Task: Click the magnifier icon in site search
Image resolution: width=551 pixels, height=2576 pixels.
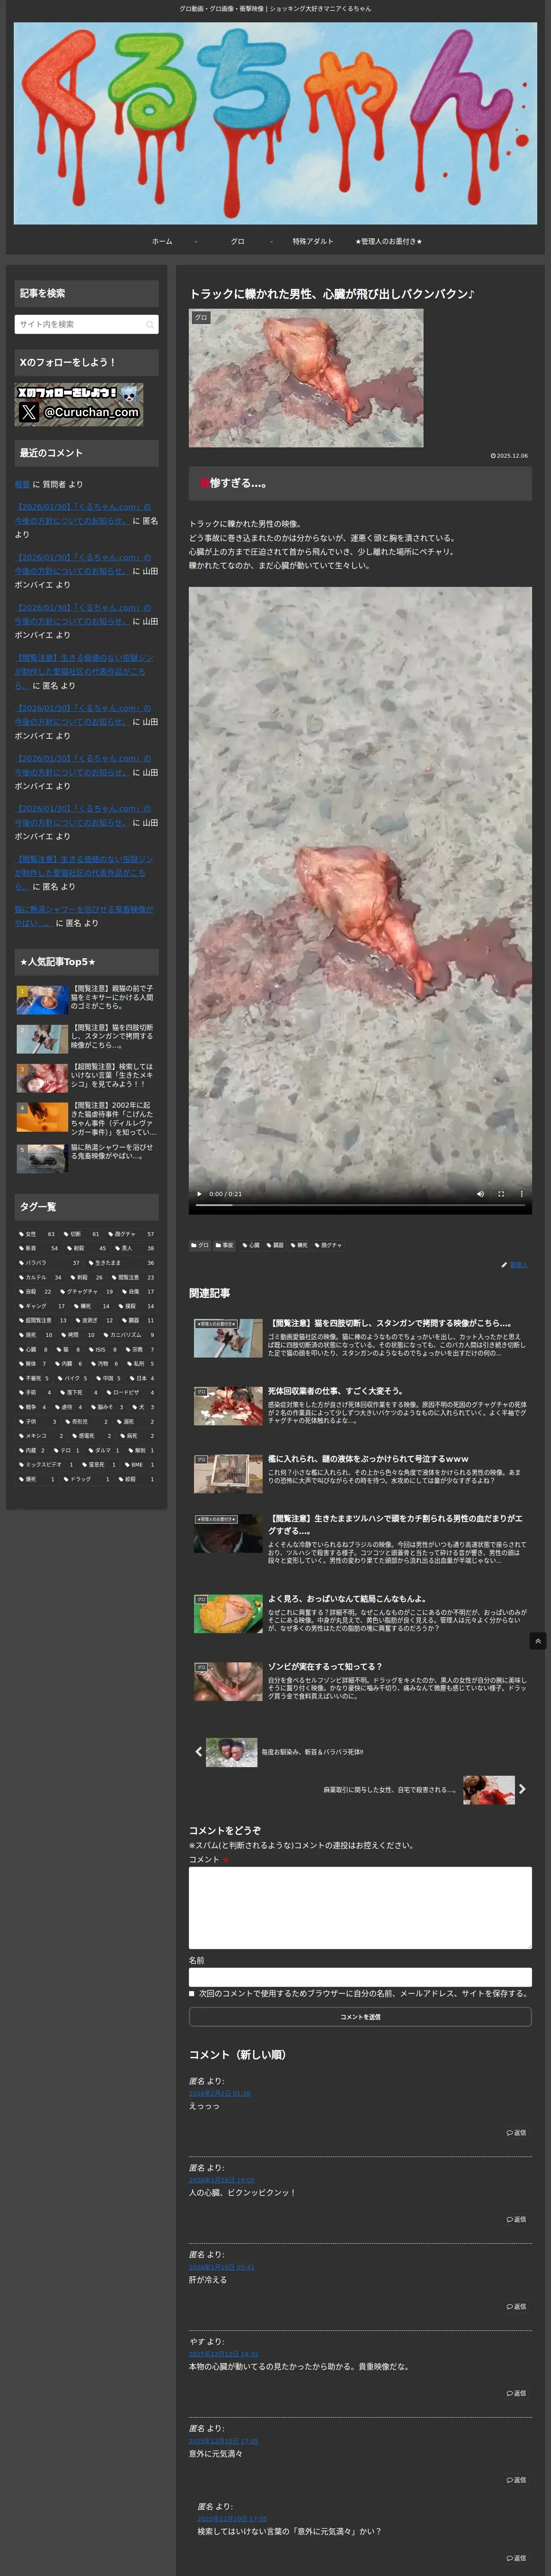Action: [150, 324]
